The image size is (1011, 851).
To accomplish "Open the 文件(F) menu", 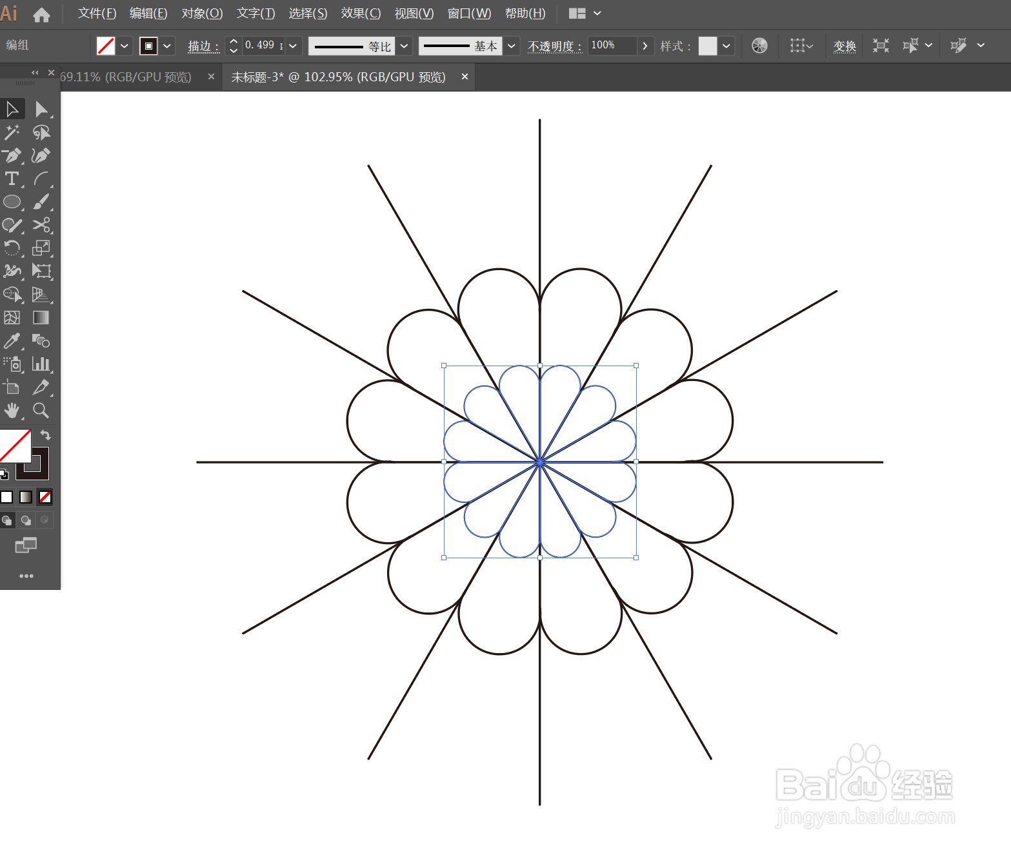I will (x=97, y=14).
